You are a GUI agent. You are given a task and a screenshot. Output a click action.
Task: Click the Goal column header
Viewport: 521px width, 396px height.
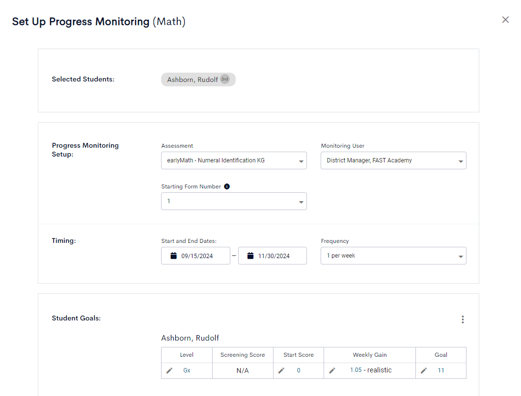441,355
